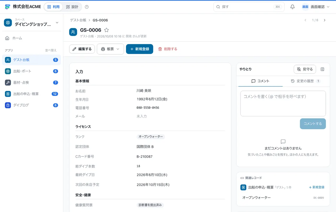Viewport: 336px width, 212px height.
Task: Focus the 探す search field
Action: coord(249,7)
